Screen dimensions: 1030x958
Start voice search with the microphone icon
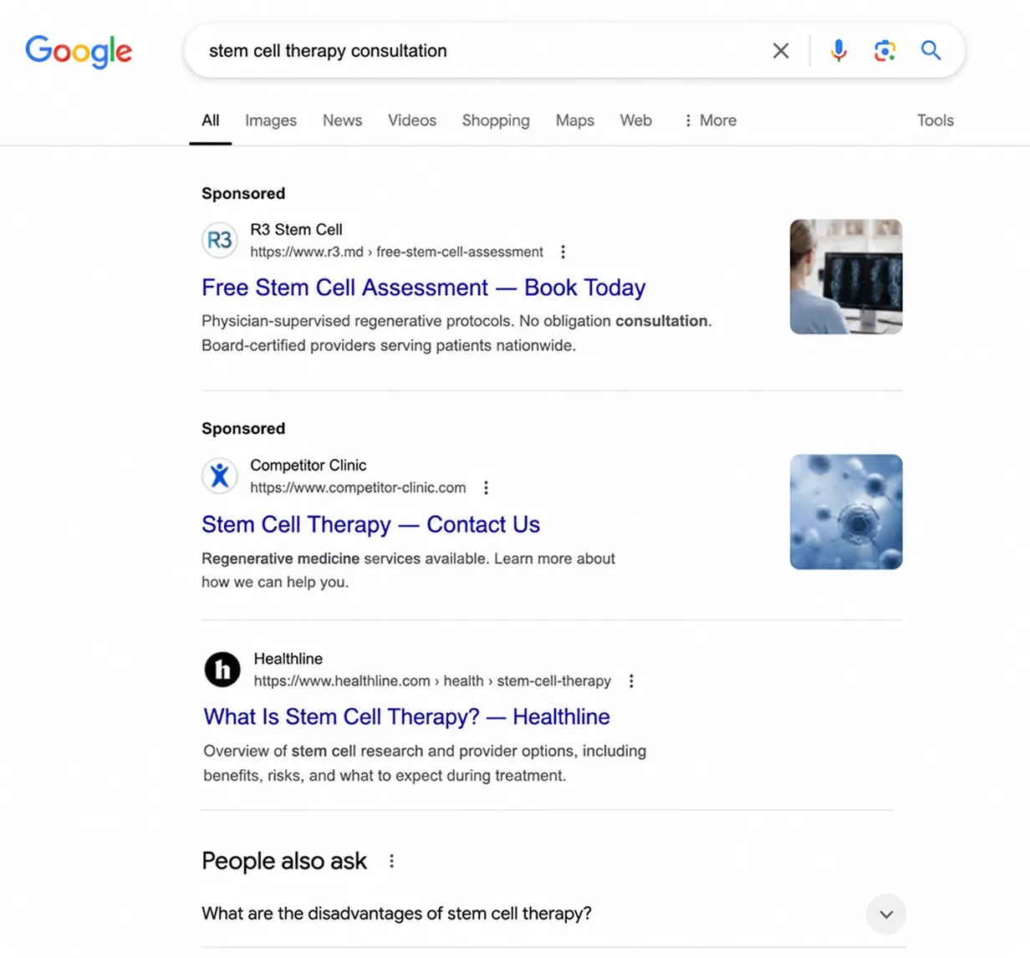pyautogui.click(x=839, y=51)
